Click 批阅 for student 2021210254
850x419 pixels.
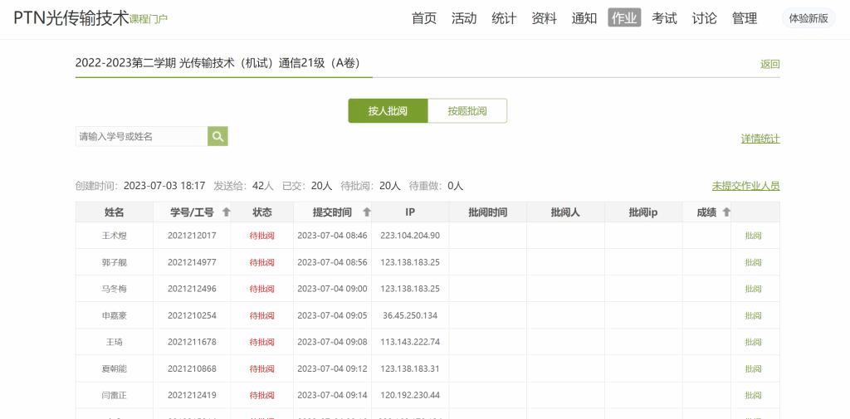pos(753,315)
